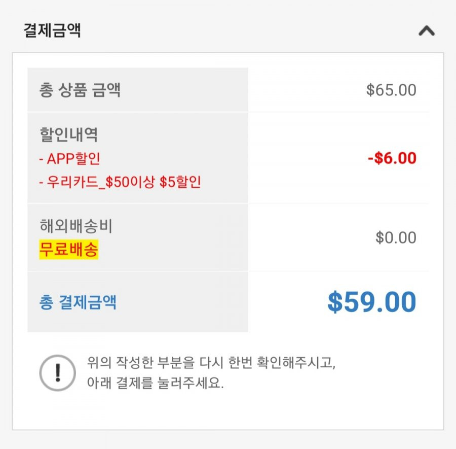Select the 총 상품 금액 label

(80, 90)
